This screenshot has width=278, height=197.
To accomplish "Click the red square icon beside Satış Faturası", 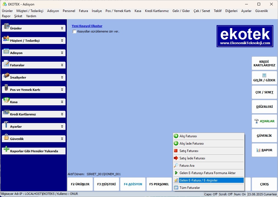I will pyautogui.click(x=176, y=151).
